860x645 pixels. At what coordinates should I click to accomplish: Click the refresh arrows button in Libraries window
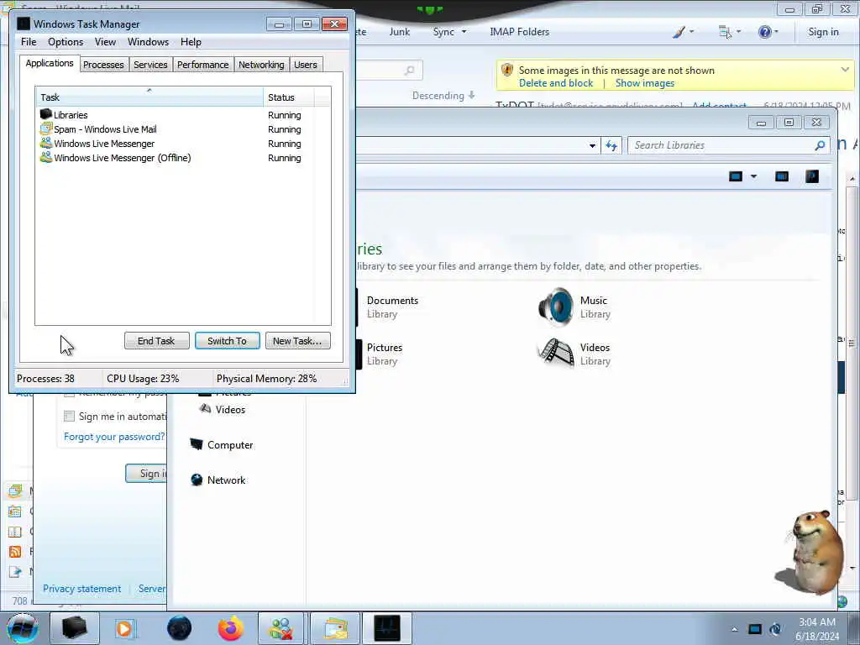click(611, 145)
